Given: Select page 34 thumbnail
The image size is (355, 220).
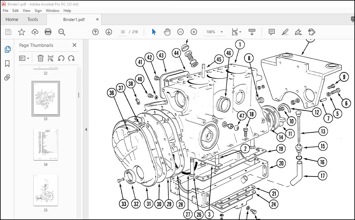Looking at the screenshot, I should coord(46,145).
